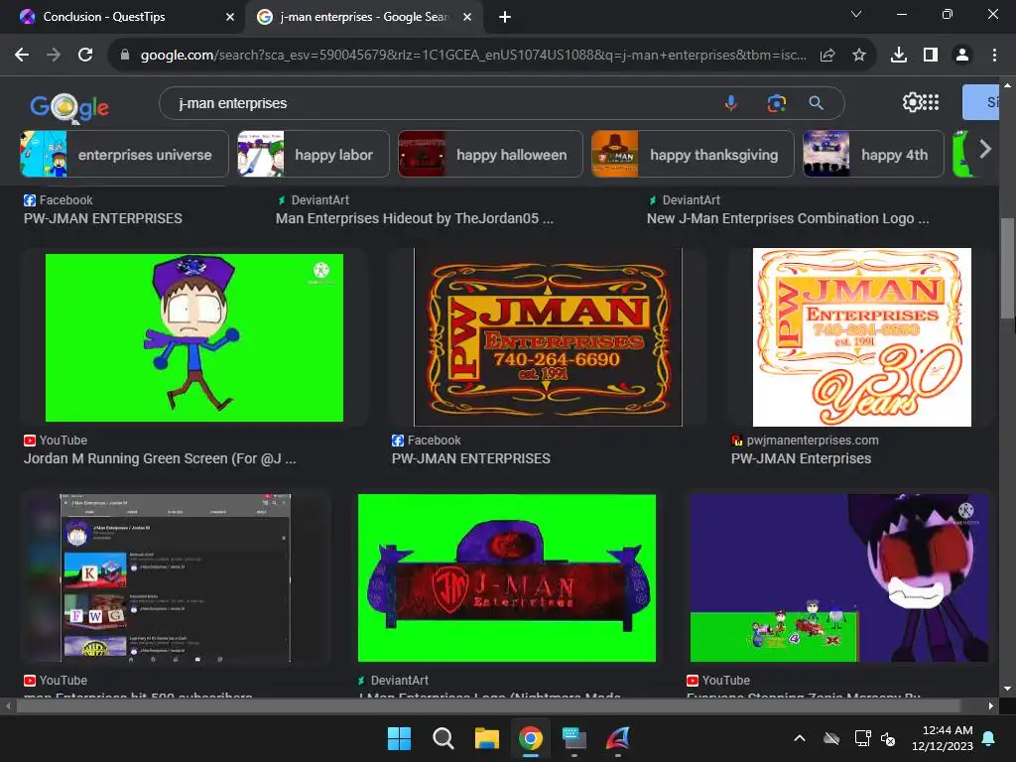Open the YouTube channel screenshot thumbnail
The width and height of the screenshot is (1016, 762).
(x=176, y=578)
